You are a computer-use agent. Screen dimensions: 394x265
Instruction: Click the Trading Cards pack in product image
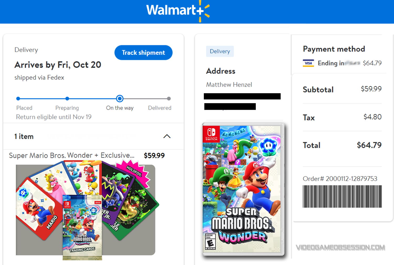82,227
